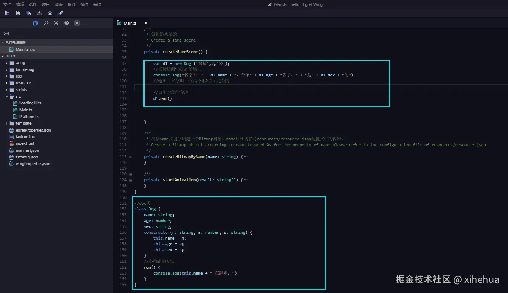Expand the bin-debug folder
508x293 pixels.
(x=7, y=69)
